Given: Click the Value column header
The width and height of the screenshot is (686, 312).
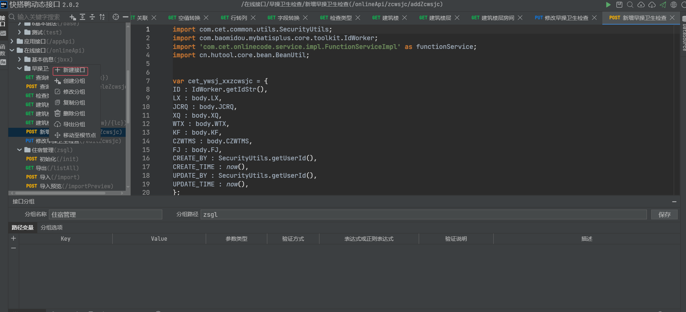Looking at the screenshot, I should click(159, 239).
